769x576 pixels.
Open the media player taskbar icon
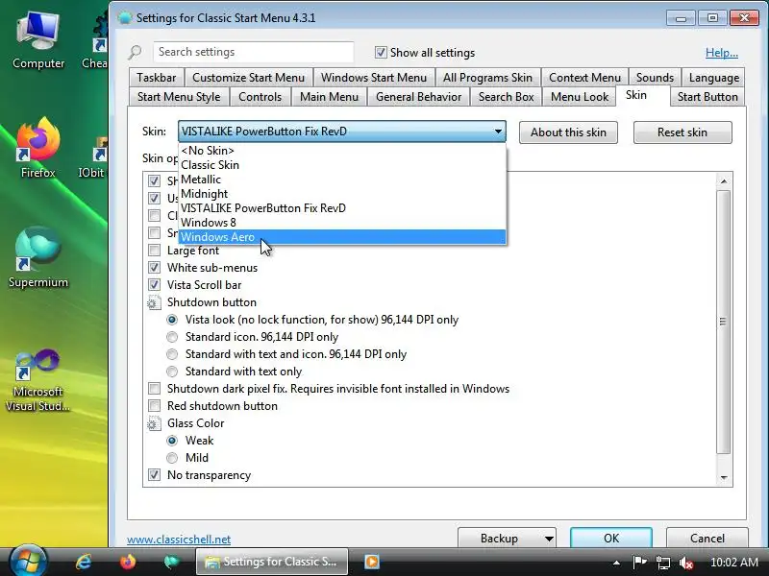(x=372, y=562)
